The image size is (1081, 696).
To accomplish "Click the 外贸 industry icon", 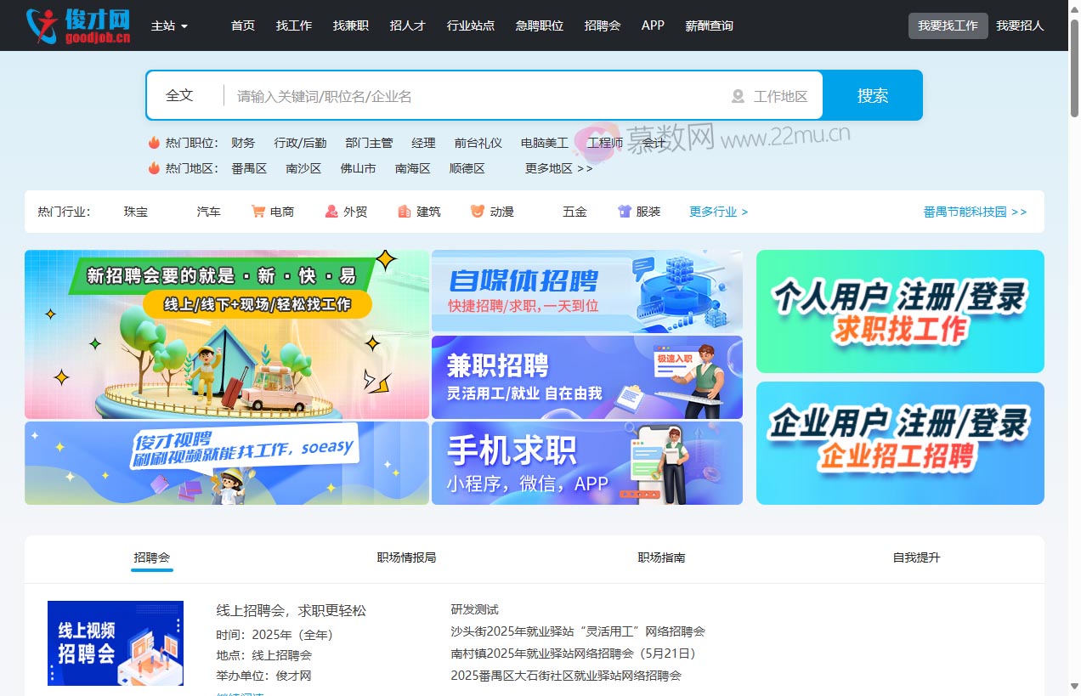I will (331, 211).
